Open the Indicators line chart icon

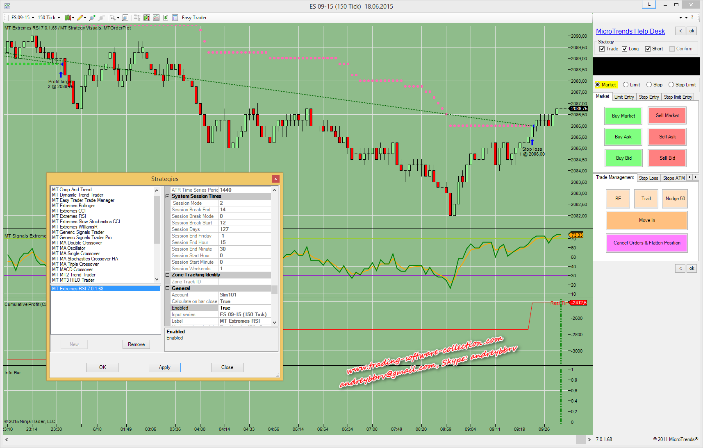point(156,18)
